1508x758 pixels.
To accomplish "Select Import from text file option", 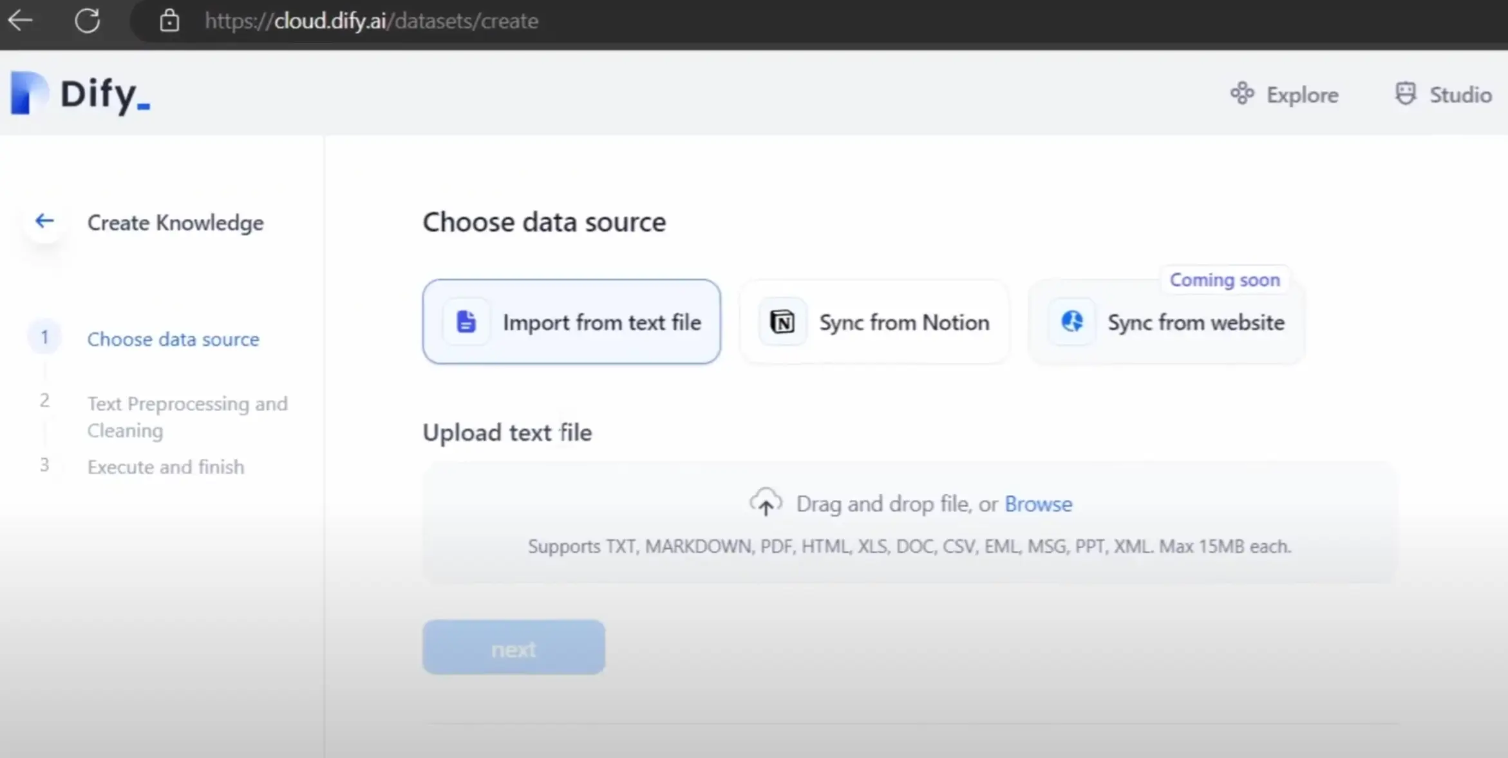I will (x=601, y=322).
